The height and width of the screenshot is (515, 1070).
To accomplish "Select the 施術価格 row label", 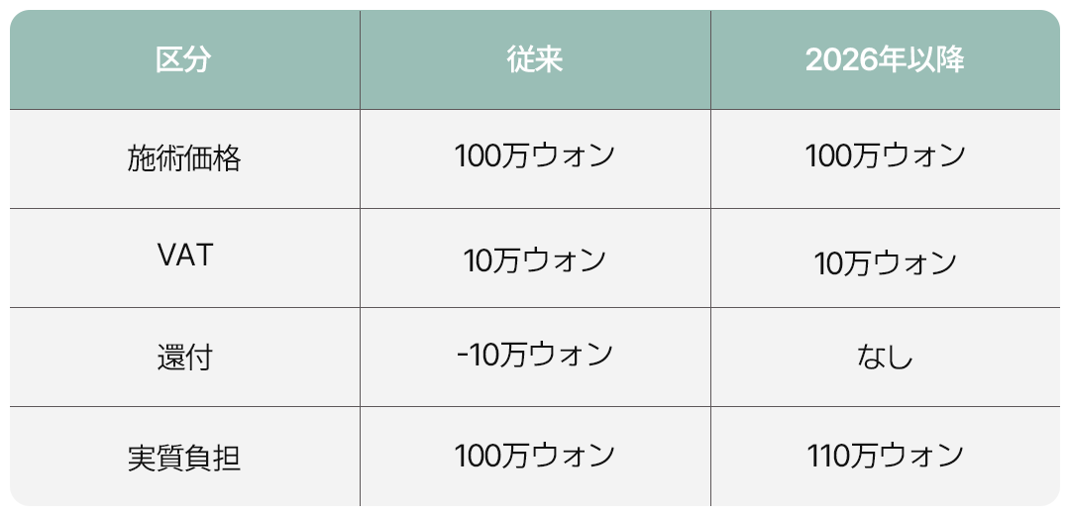I will [183, 159].
